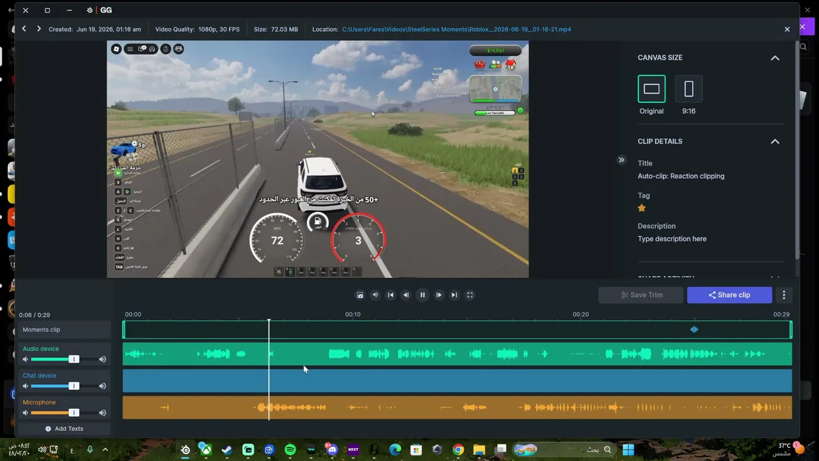Click the video preview thumbnail
Screen dimensions: 819x461
317,159
